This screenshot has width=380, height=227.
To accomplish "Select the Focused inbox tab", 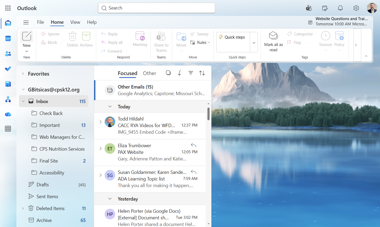I will tap(127, 73).
